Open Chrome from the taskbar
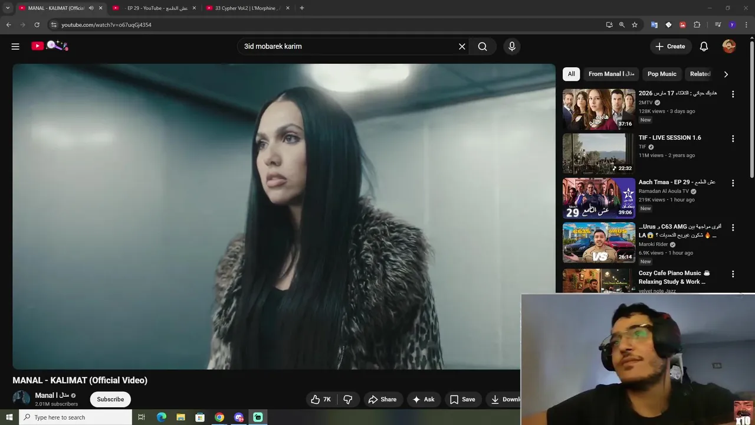The width and height of the screenshot is (755, 425). (x=219, y=417)
